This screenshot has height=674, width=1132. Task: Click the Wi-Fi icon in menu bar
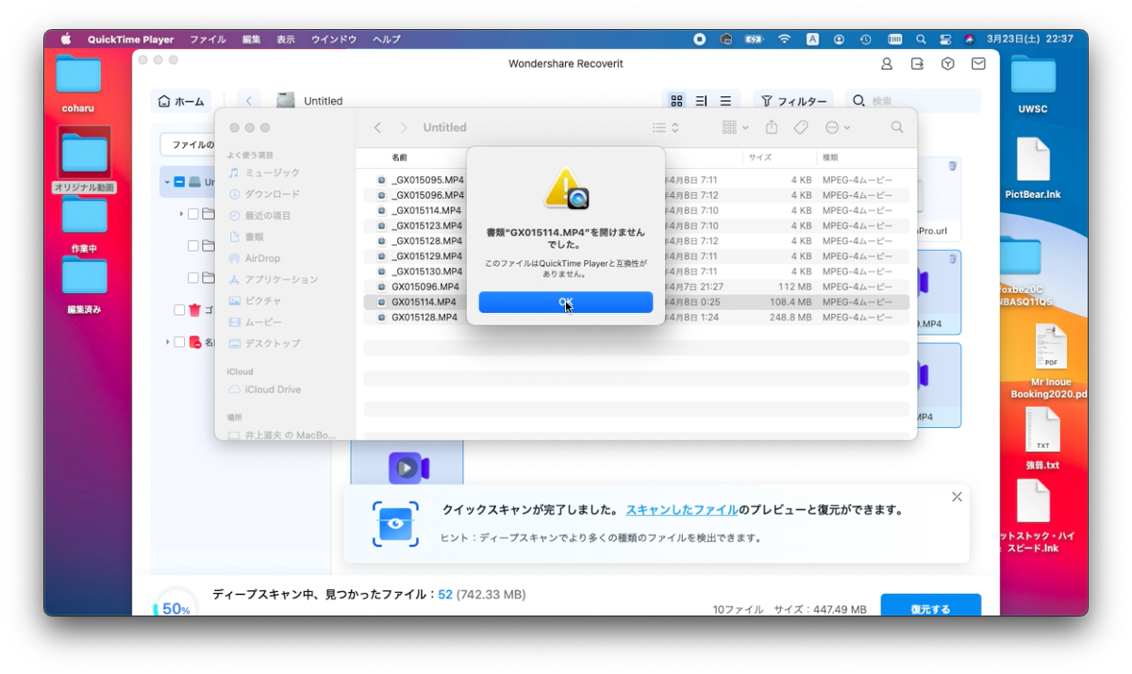[x=784, y=40]
